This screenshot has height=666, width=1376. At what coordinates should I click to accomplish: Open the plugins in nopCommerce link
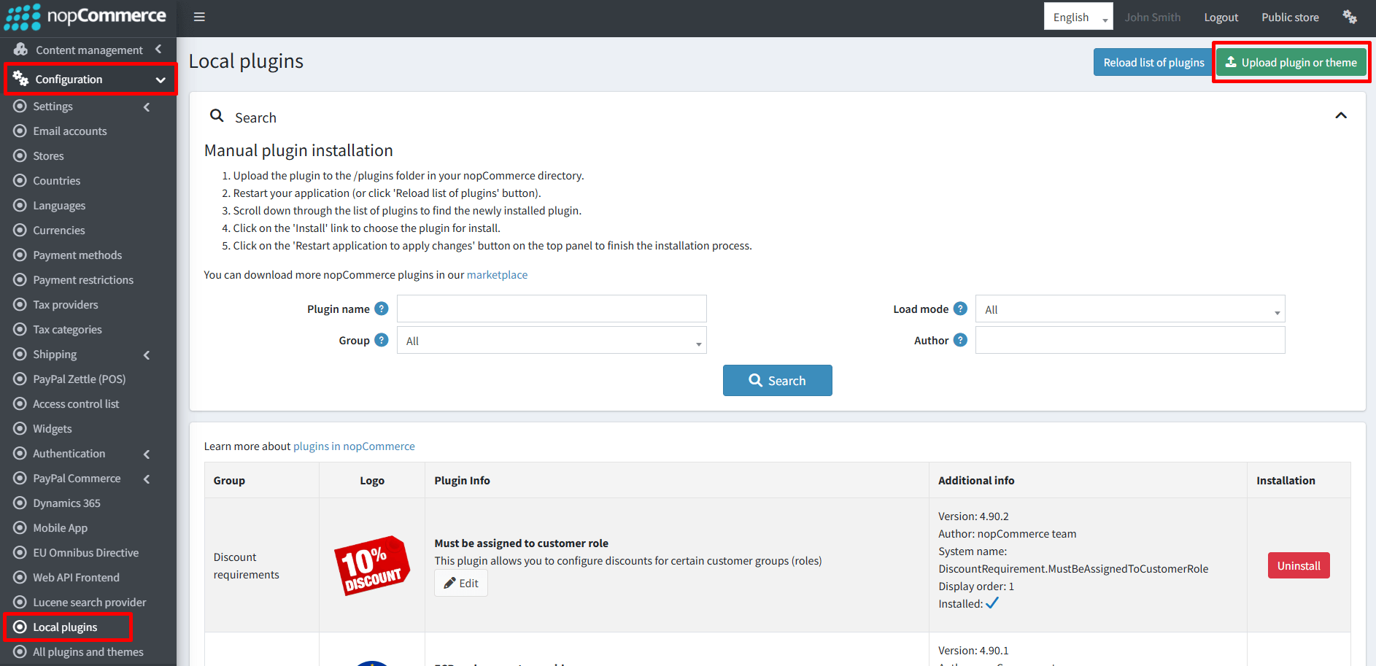[354, 446]
